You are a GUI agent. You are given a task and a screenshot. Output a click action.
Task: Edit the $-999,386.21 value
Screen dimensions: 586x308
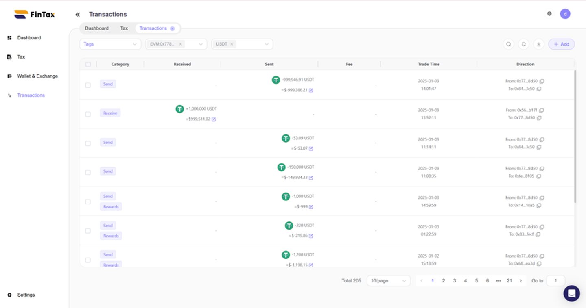tap(311, 90)
